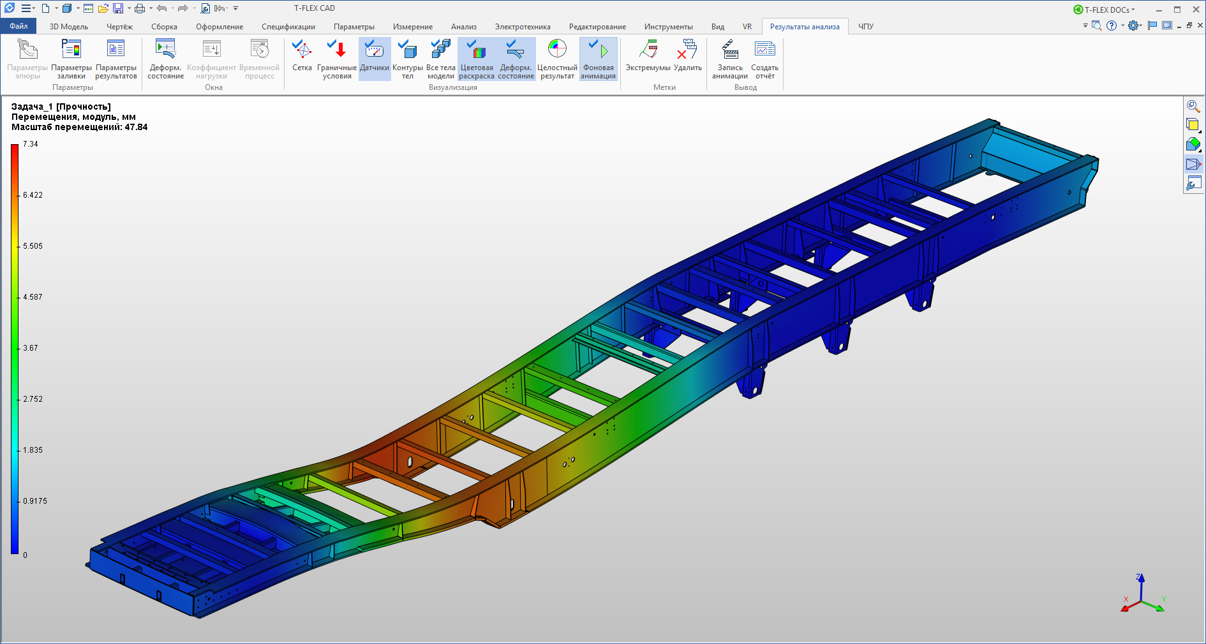Expand save options dropdown arrow
Image resolution: width=1206 pixels, height=644 pixels.
[x=129, y=8]
